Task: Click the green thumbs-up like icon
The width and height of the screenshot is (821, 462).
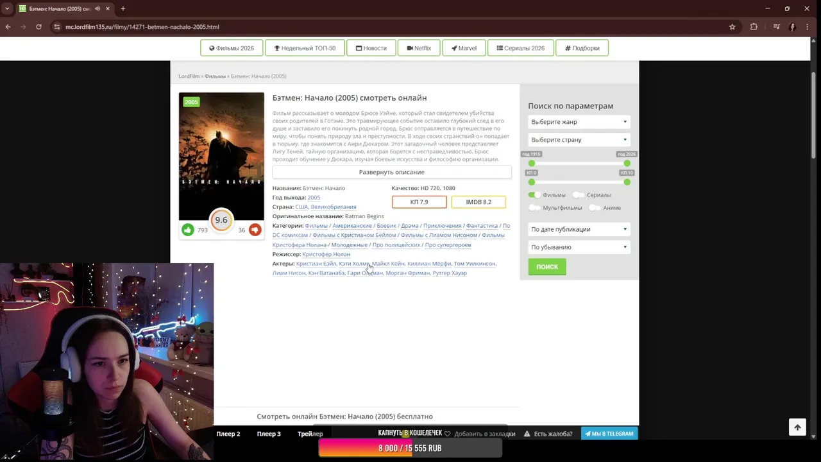Action: point(187,230)
